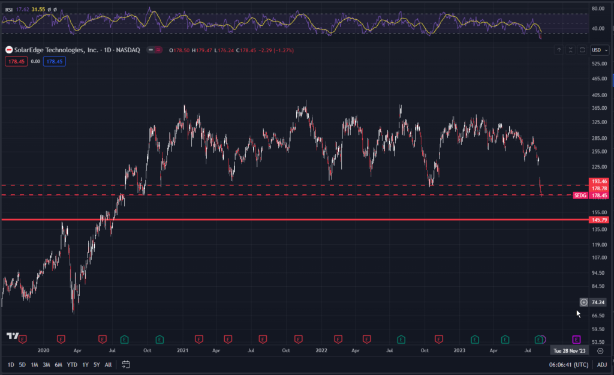Click the 525.00 price scale label
This screenshot has height=375, width=614.
pyautogui.click(x=599, y=64)
